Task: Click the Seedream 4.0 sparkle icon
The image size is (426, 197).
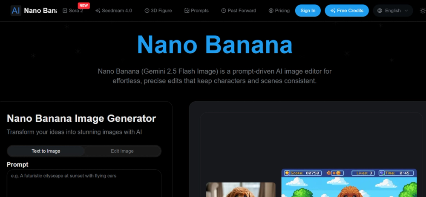Action: [x=98, y=11]
